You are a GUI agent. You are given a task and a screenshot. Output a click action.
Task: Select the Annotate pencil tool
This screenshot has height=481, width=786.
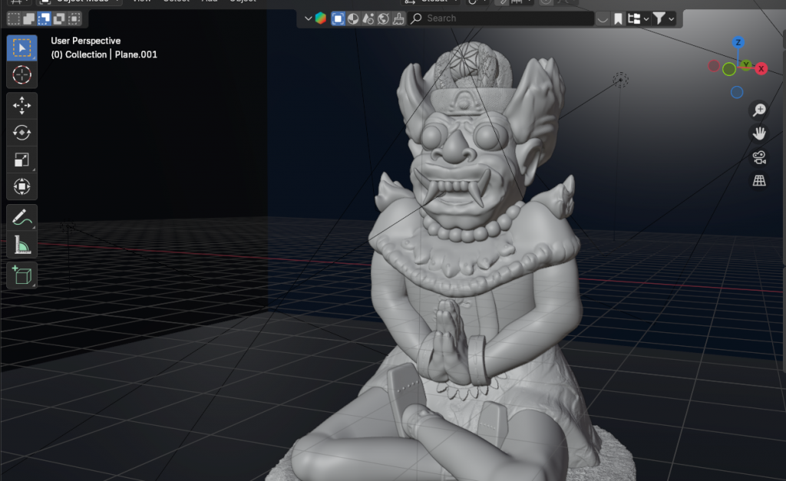[x=21, y=217]
